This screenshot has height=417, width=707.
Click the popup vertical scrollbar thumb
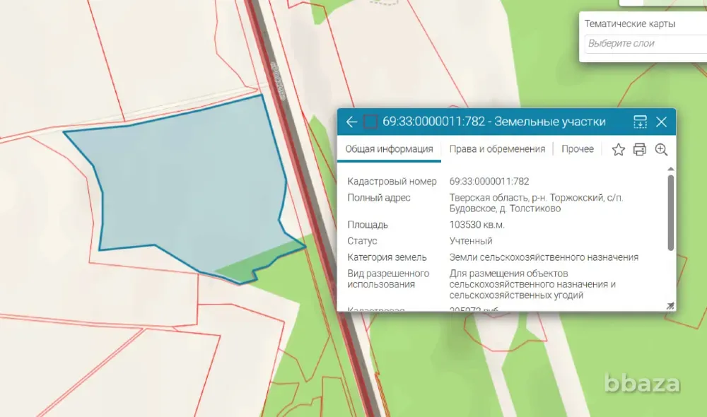(x=670, y=213)
